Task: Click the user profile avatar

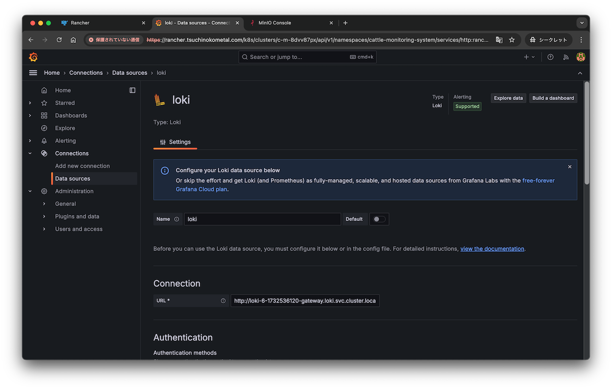Action: tap(581, 57)
